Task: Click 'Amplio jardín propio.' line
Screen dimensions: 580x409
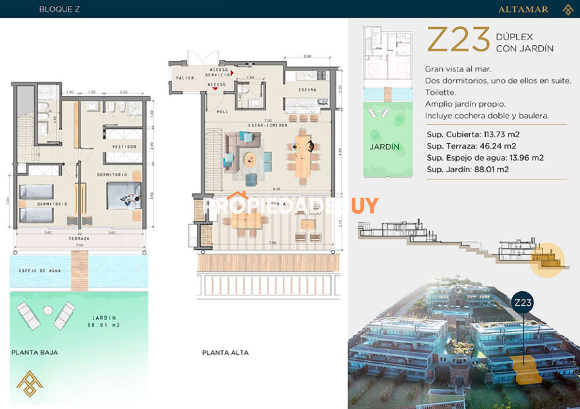Action: [465, 104]
